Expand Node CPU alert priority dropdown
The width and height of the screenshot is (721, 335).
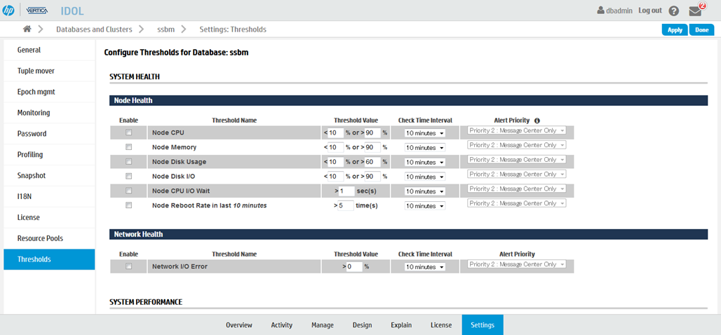click(517, 130)
